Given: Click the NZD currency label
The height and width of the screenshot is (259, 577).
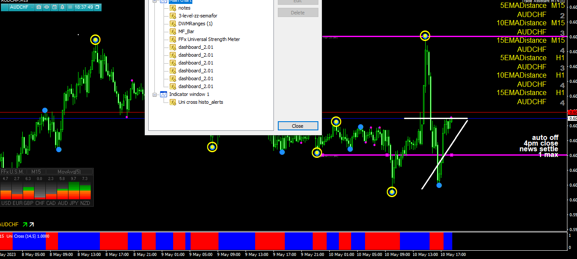Looking at the screenshot, I should click(85, 203).
